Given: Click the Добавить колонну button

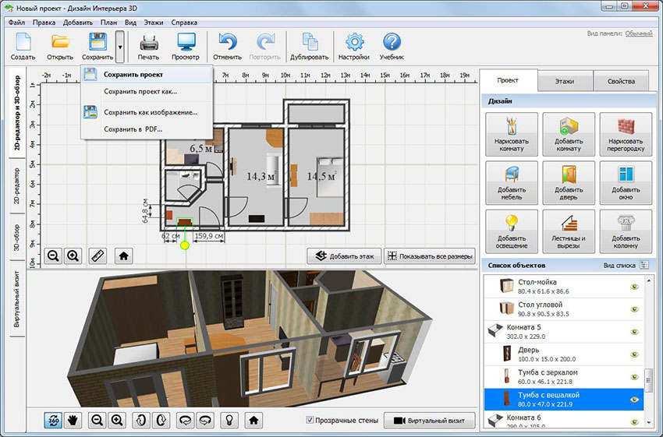Looking at the screenshot, I should point(626,231).
